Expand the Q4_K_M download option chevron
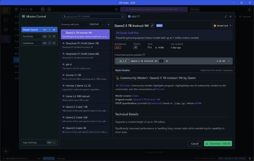The width and height of the screenshot is (254, 161). (x=229, y=61)
